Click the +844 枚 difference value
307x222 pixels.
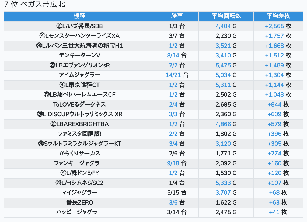click(278, 104)
